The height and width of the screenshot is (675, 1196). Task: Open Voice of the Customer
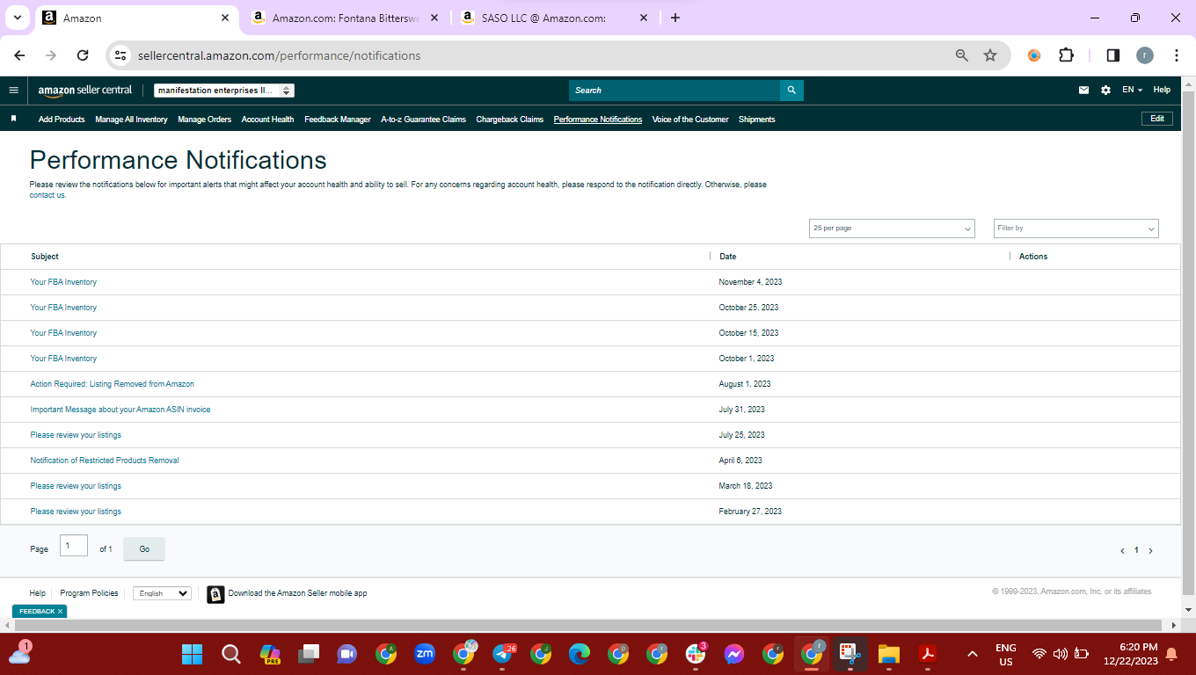point(690,120)
